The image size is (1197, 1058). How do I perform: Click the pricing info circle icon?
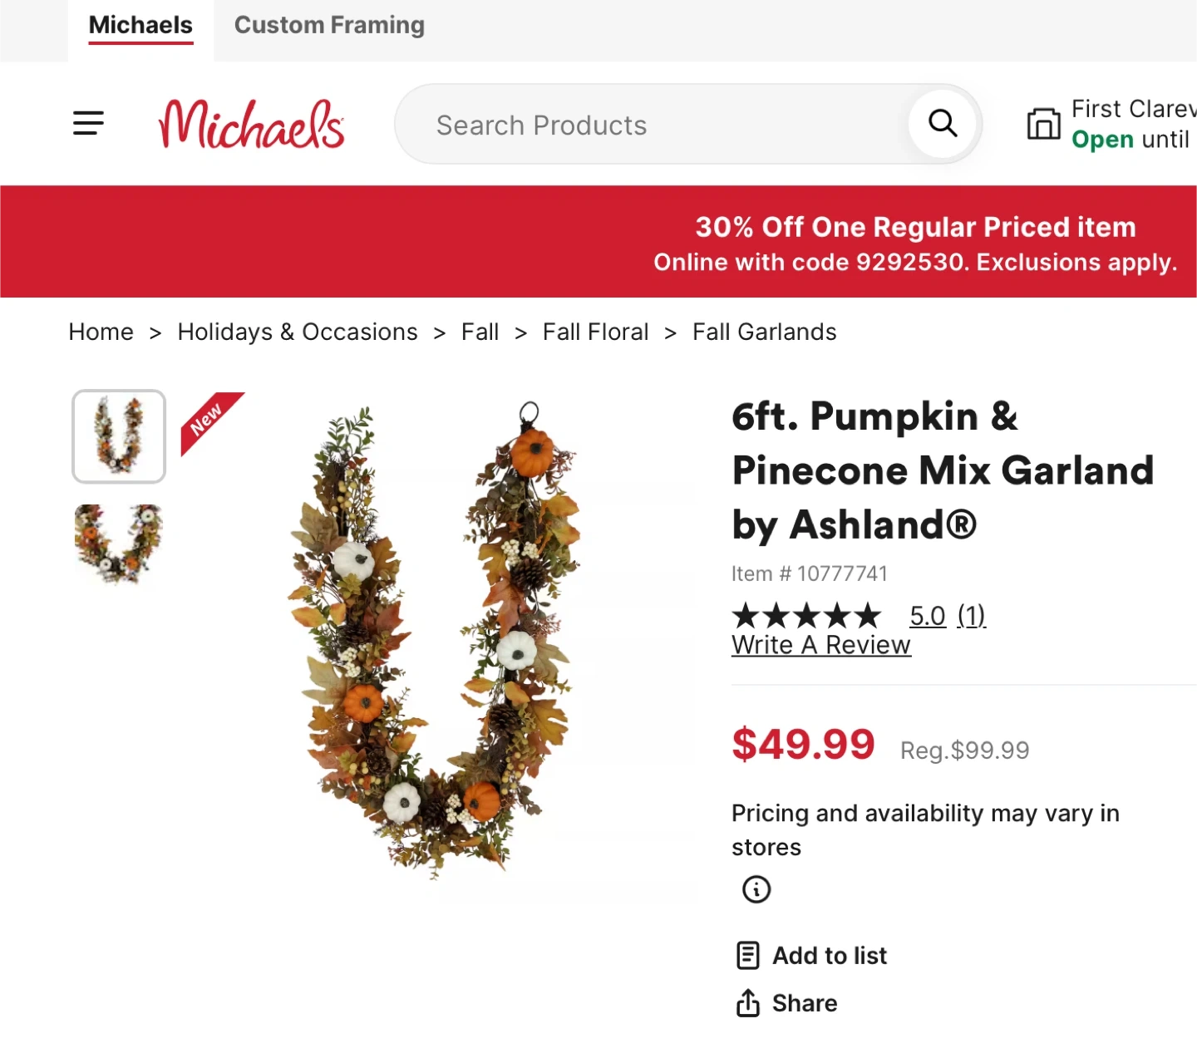[756, 889]
